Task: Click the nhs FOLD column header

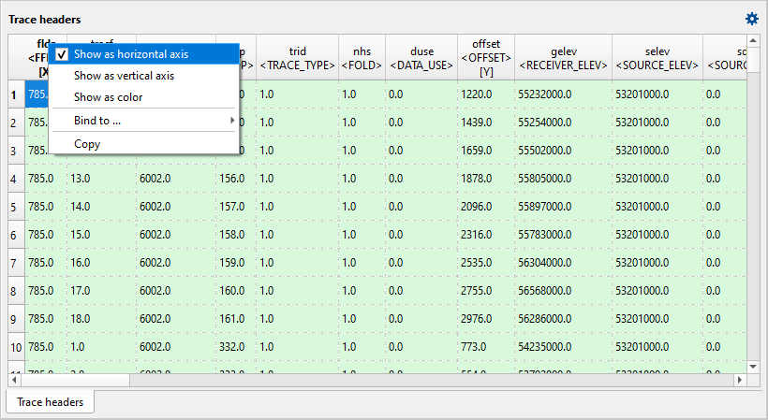Action: click(x=362, y=57)
